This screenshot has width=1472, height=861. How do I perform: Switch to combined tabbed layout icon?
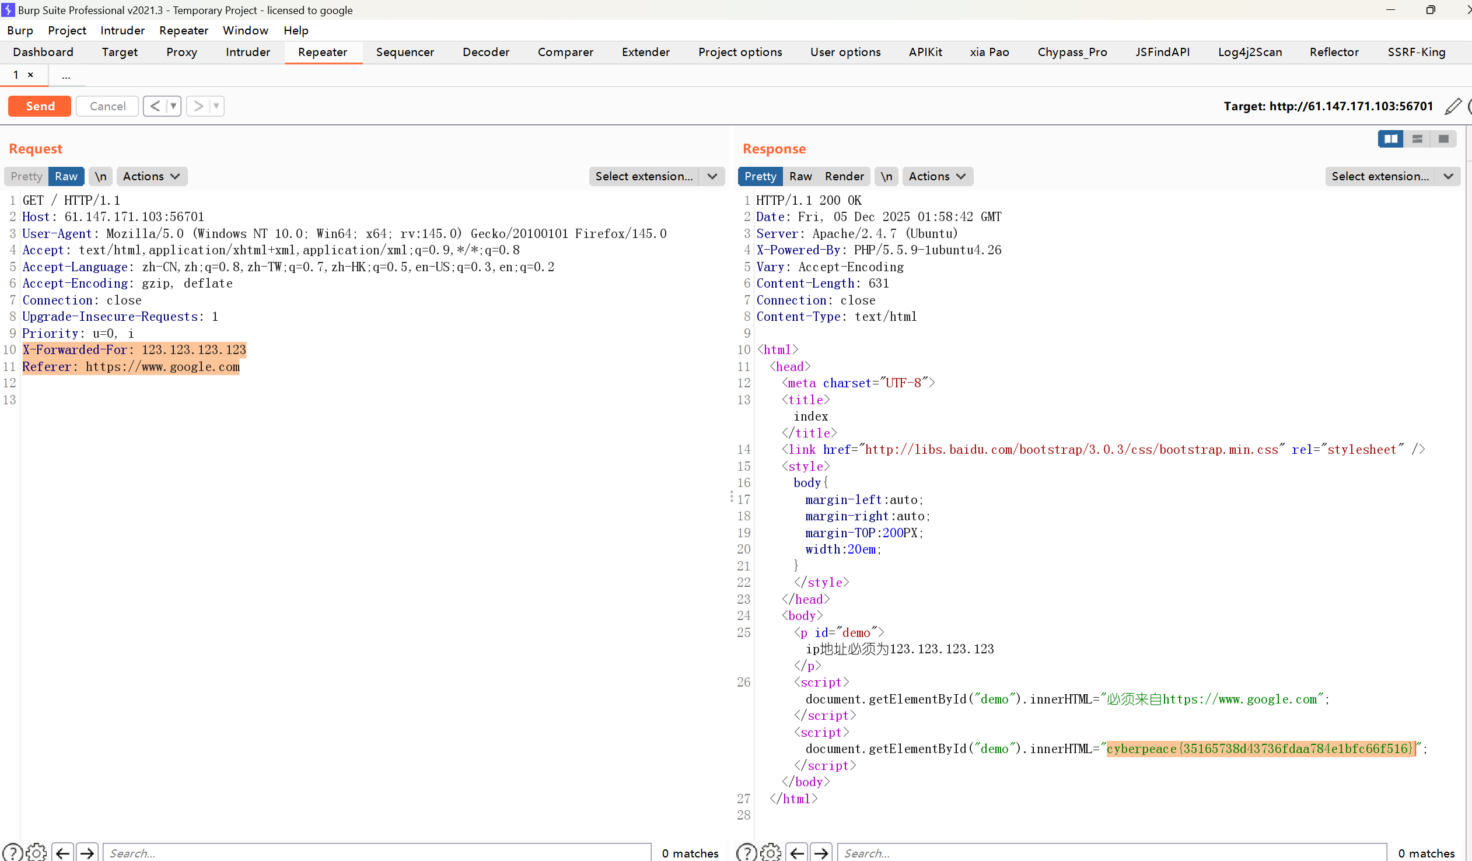1443,139
